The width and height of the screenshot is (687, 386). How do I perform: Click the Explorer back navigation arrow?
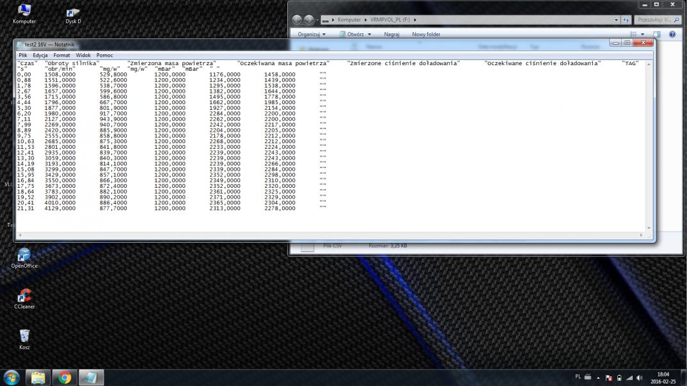[297, 20]
